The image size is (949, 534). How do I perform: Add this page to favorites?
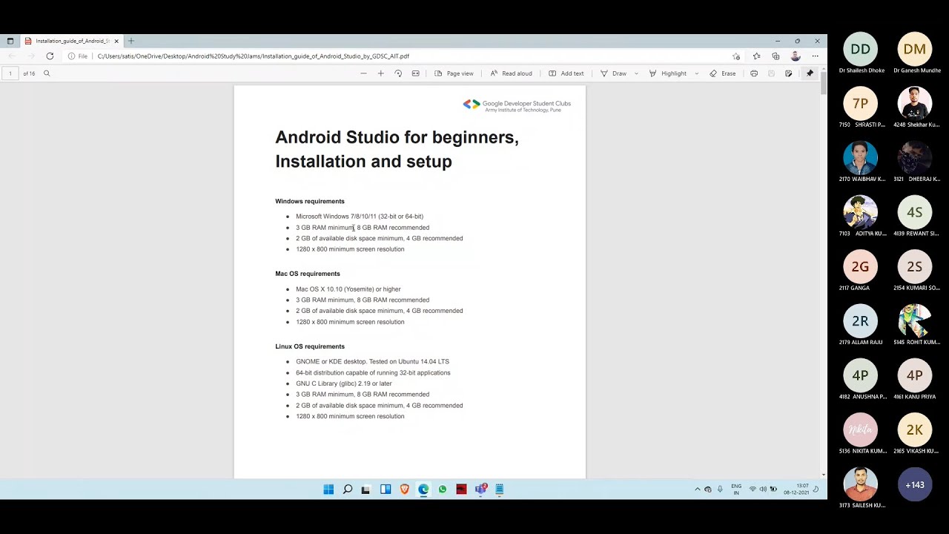pyautogui.click(x=736, y=56)
